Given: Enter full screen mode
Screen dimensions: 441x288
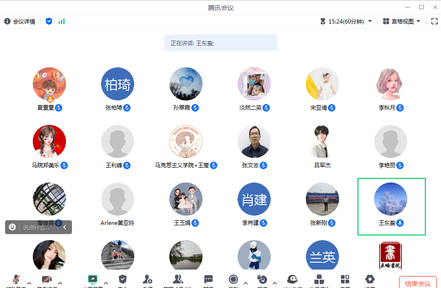Looking at the screenshot, I should pyautogui.click(x=434, y=21).
